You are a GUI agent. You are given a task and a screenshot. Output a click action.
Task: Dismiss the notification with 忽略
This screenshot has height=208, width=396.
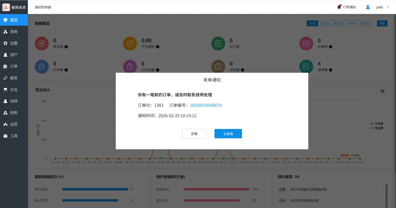(194, 134)
